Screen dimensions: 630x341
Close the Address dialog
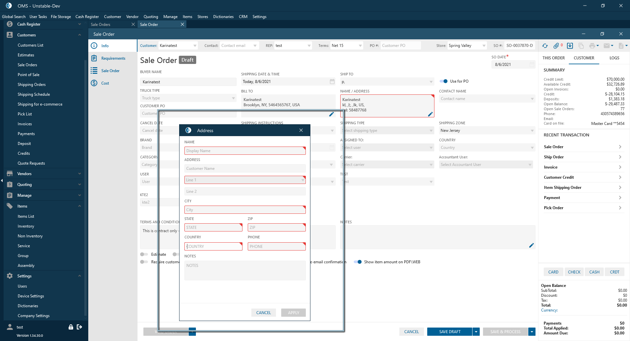[x=301, y=130]
